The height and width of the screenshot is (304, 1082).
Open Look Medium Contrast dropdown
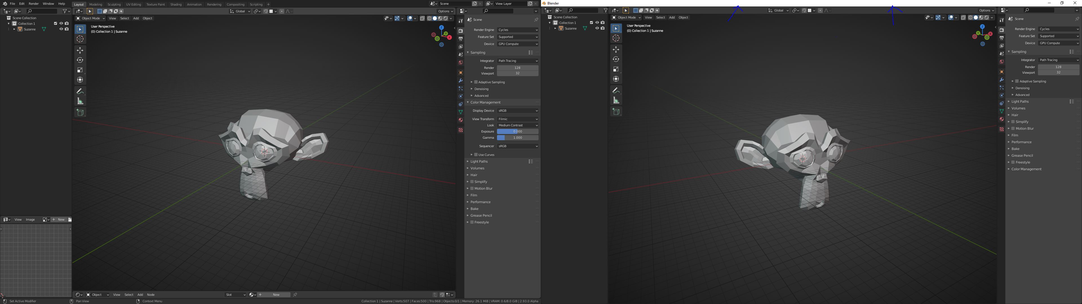click(x=518, y=126)
